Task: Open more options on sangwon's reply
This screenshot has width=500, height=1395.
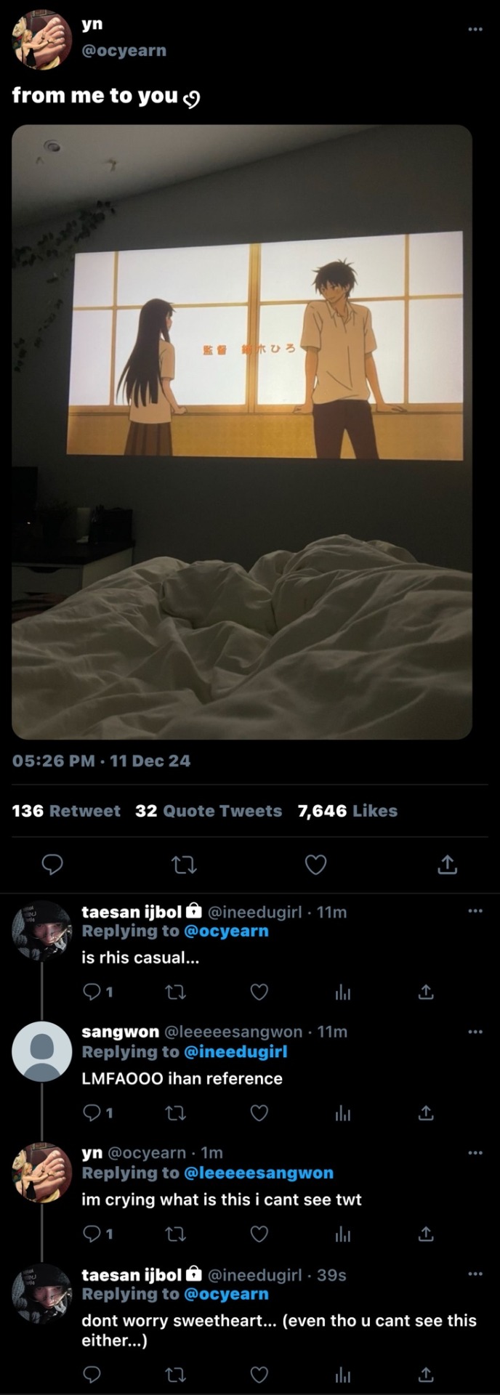Action: pyautogui.click(x=475, y=1032)
